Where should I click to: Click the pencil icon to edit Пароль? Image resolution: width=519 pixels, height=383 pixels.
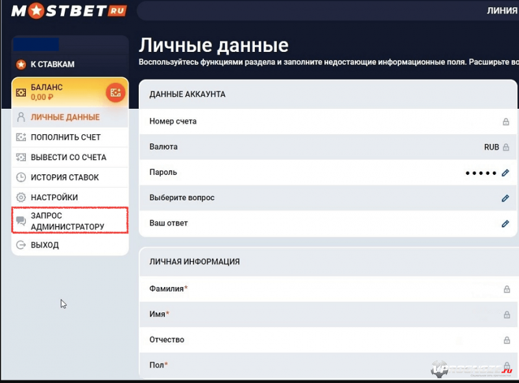[x=505, y=172]
